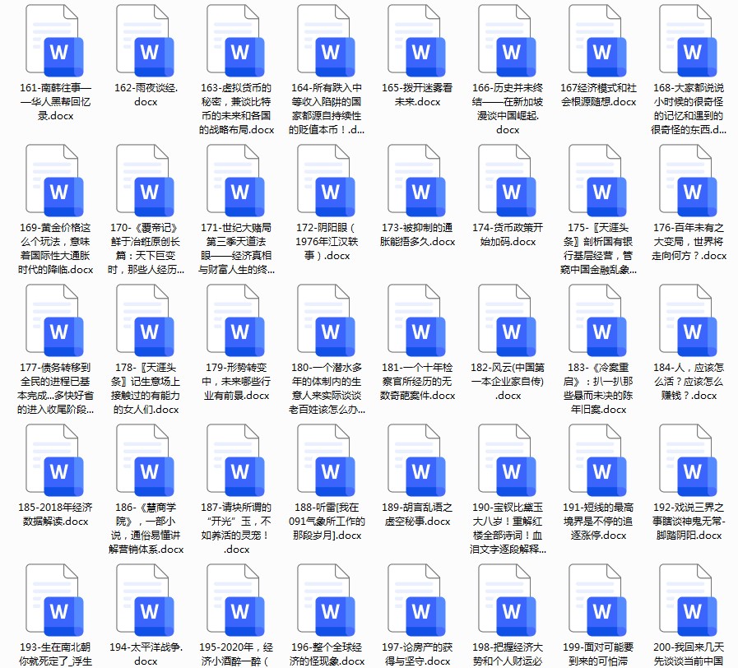Click the 188-听雷 file name text
This screenshot has width=738, height=668.
coord(327,521)
